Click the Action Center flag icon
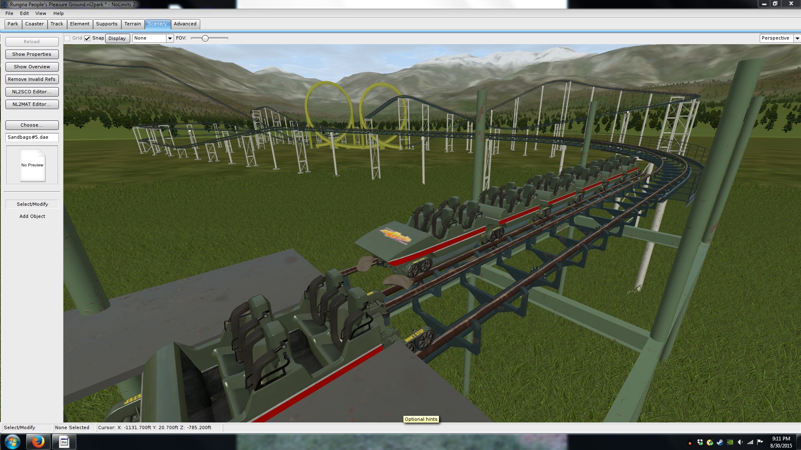The width and height of the screenshot is (801, 450). tap(760, 442)
